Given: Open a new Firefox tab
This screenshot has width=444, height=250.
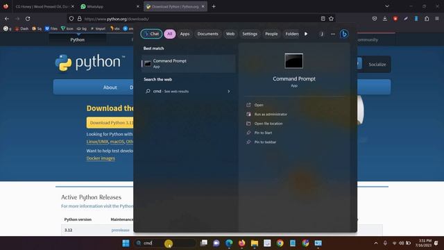Looking at the screenshot, I should point(214,6).
